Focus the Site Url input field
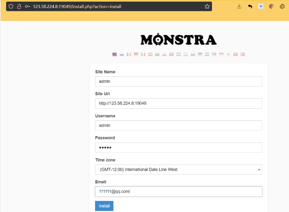This screenshot has height=212, width=289. pos(178,103)
